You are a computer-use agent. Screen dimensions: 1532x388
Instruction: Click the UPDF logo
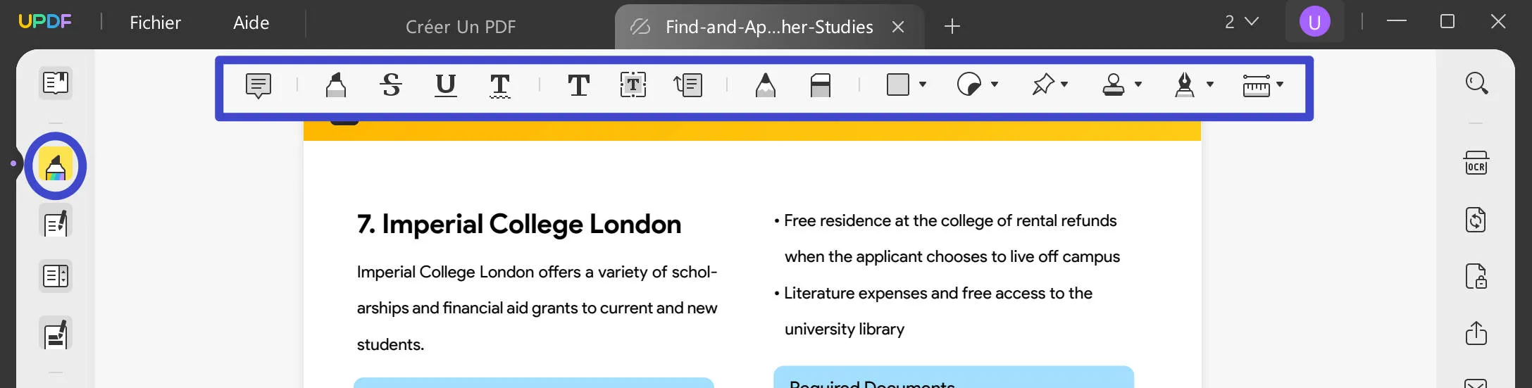point(45,22)
